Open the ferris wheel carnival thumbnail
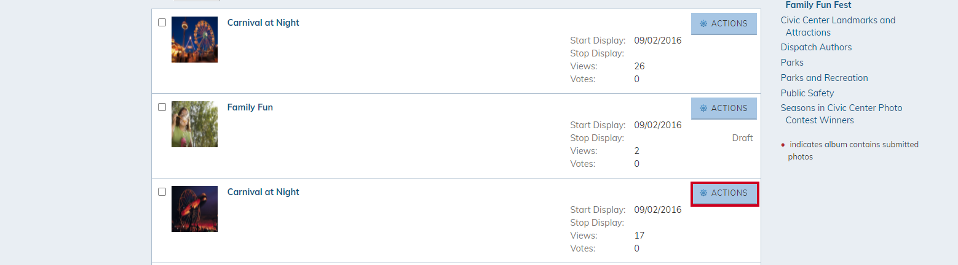The width and height of the screenshot is (958, 265). [x=194, y=40]
